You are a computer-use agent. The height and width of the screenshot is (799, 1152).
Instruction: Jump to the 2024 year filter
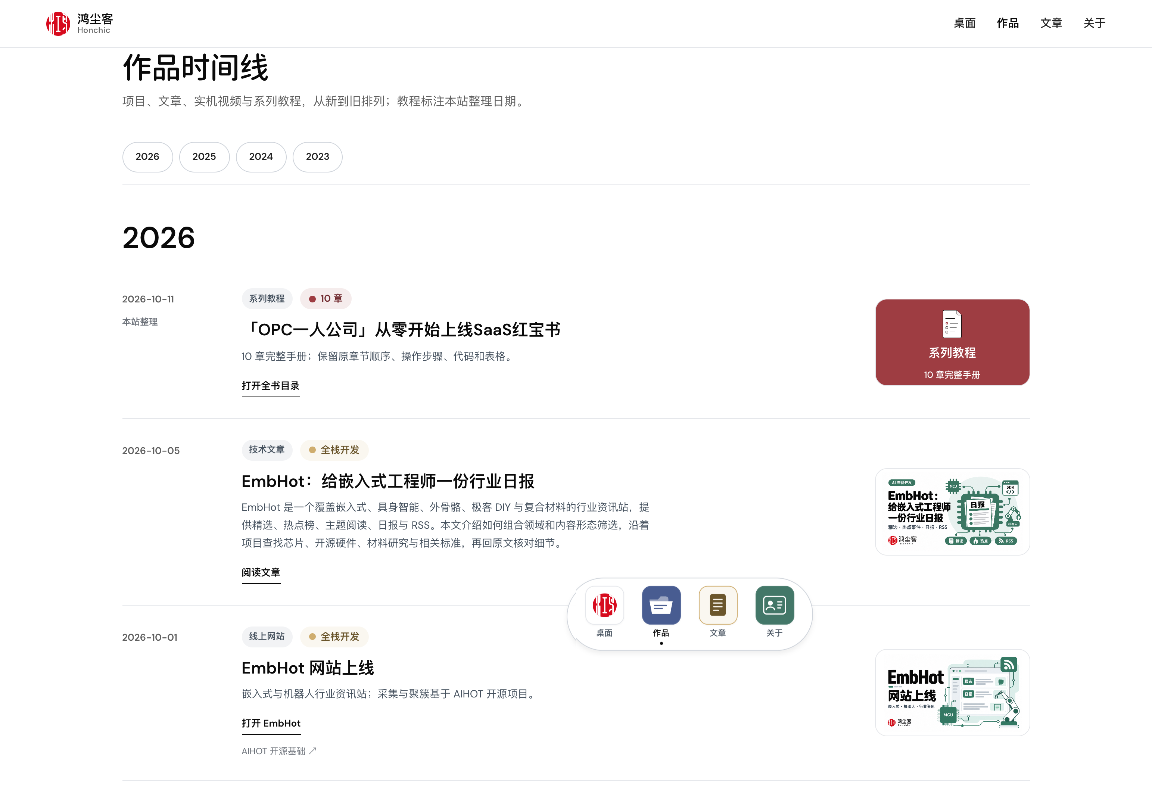[x=261, y=157]
